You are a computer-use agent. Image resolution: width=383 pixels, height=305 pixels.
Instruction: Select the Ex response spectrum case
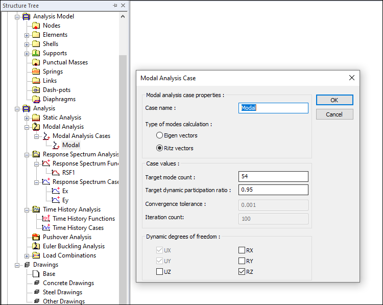click(x=65, y=191)
